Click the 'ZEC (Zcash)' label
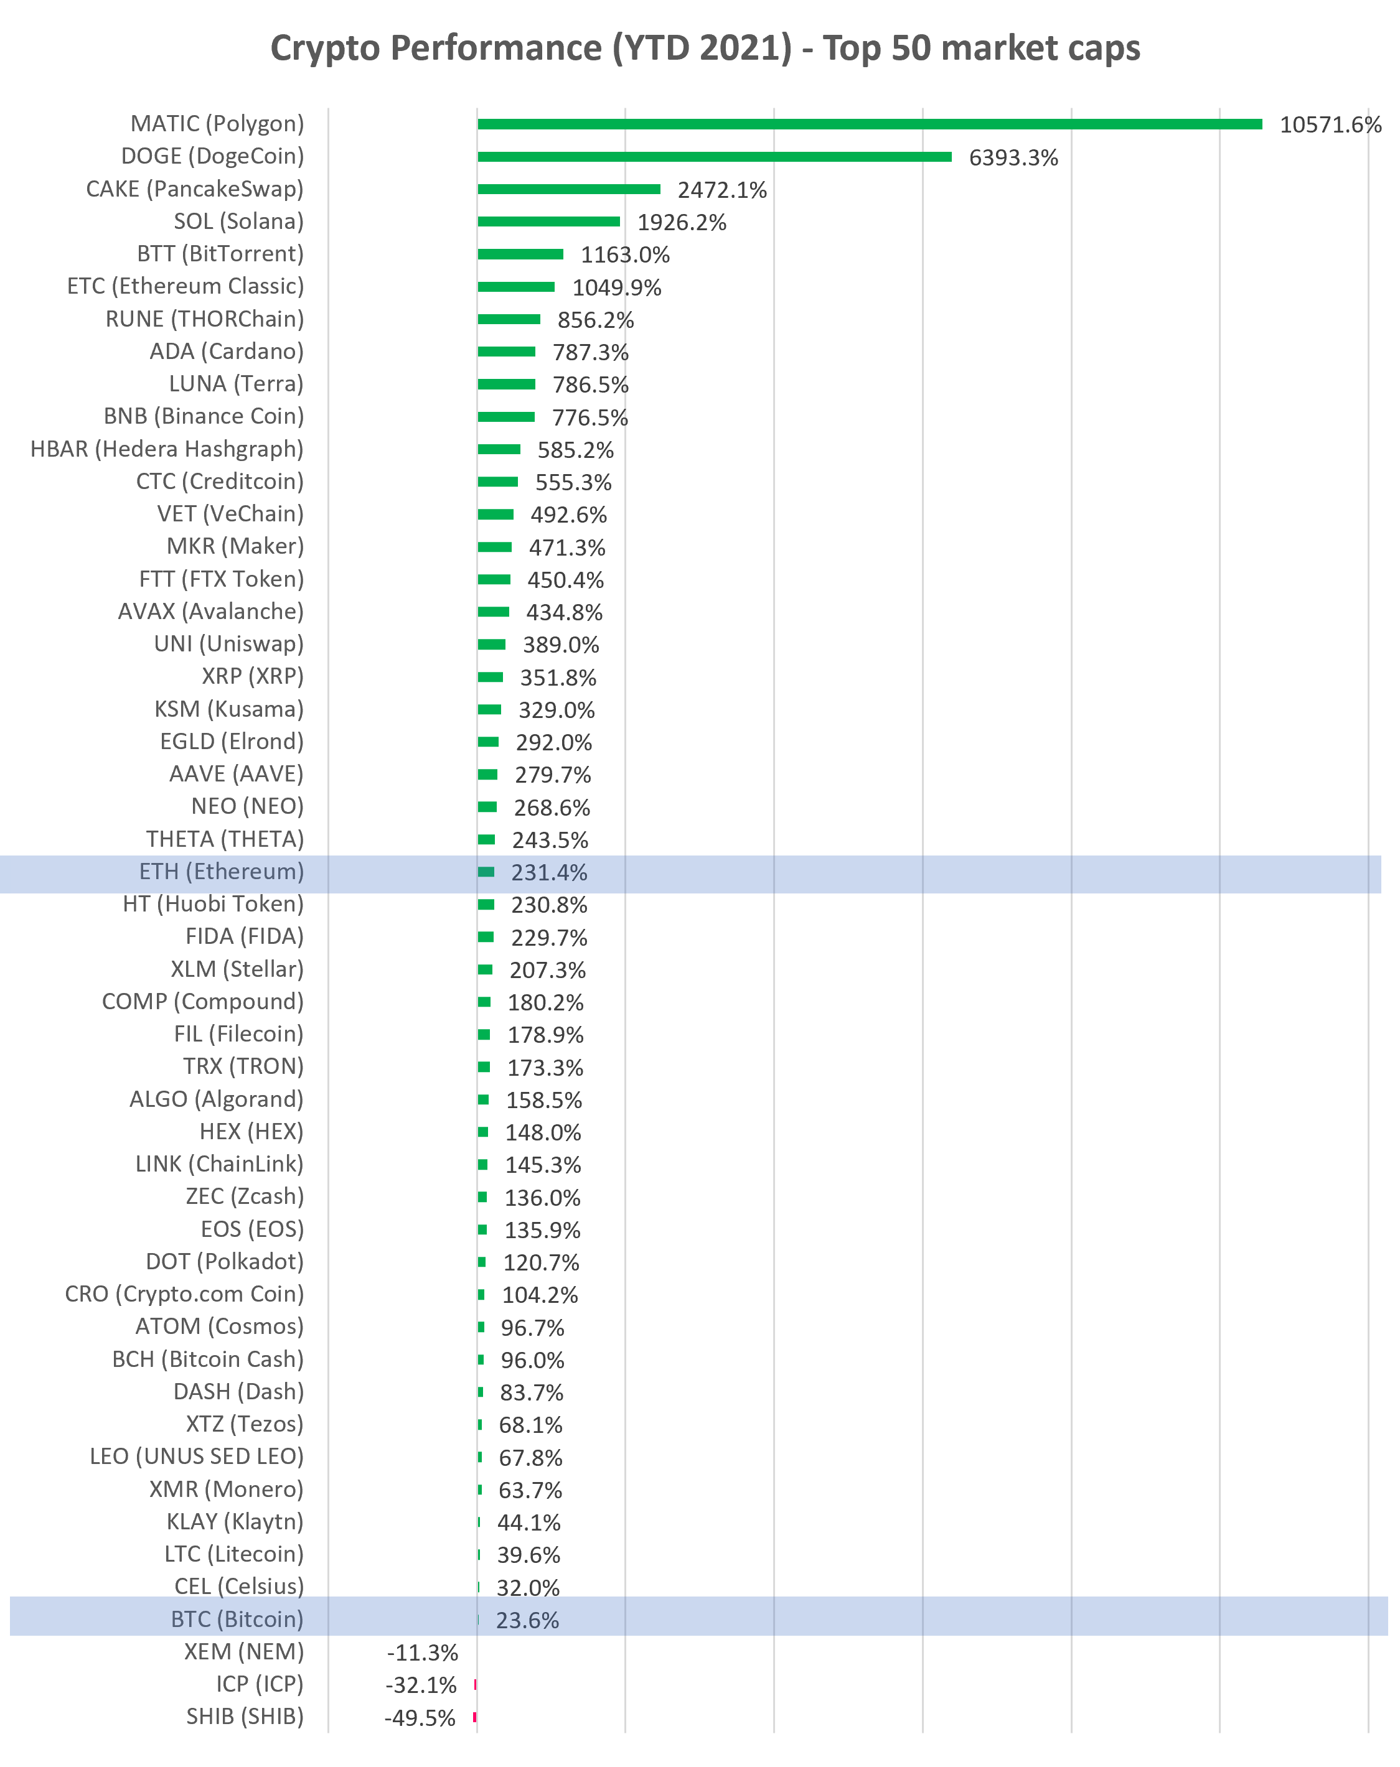This screenshot has width=1400, height=1767. coord(245,1196)
